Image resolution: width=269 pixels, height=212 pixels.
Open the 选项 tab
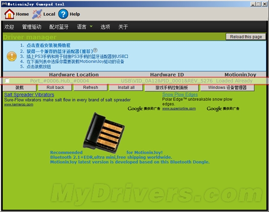coord(105,26)
